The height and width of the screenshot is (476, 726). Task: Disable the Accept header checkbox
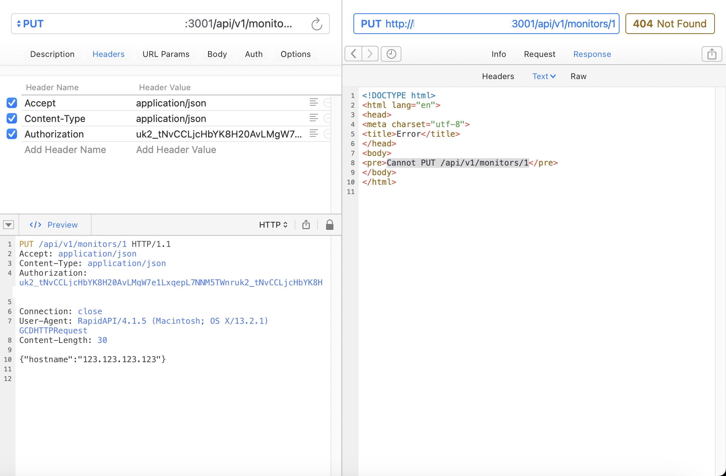tap(11, 103)
